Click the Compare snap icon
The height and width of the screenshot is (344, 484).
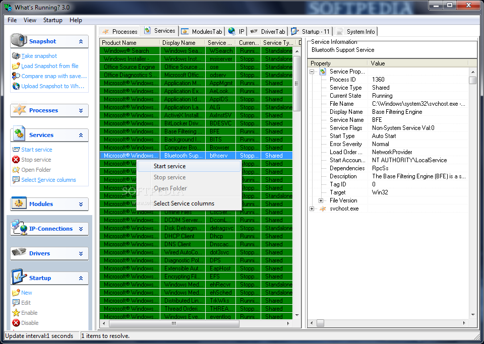tap(16, 76)
